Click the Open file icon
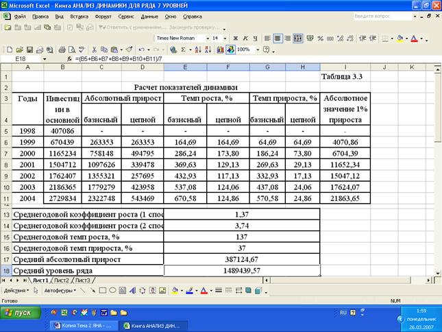The height and width of the screenshot is (332, 442). [x=19, y=50]
